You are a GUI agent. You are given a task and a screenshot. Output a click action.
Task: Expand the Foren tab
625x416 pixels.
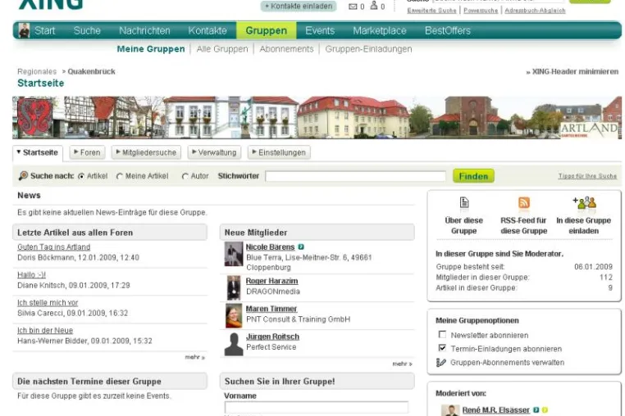(87, 152)
